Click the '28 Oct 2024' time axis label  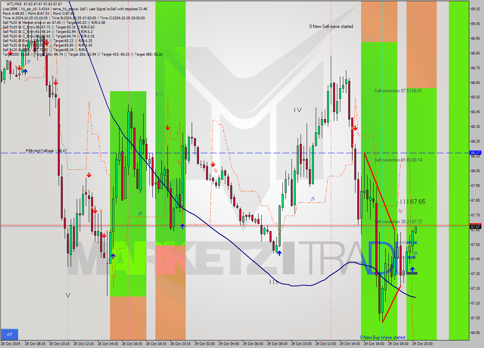pos(11,344)
